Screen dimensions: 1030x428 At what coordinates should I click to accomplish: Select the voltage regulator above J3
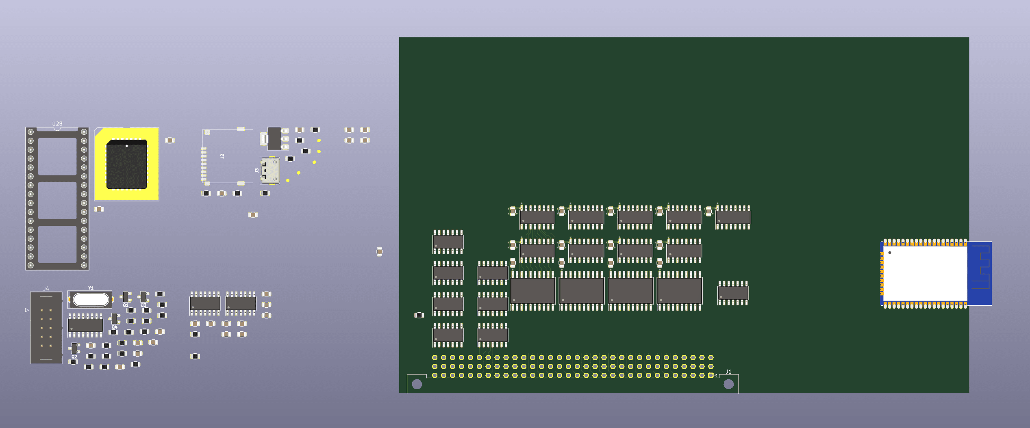click(x=275, y=139)
